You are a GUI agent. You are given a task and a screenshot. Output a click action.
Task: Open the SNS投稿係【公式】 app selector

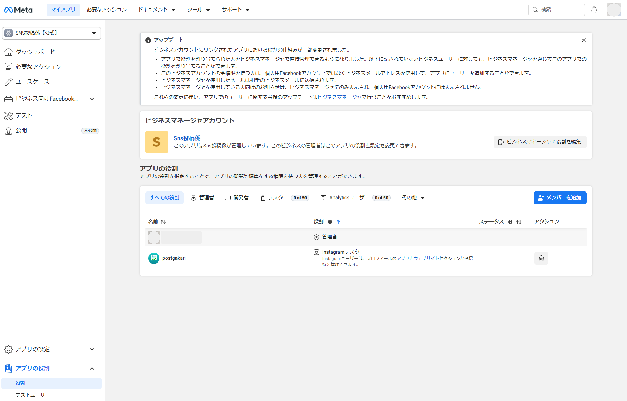click(x=52, y=33)
